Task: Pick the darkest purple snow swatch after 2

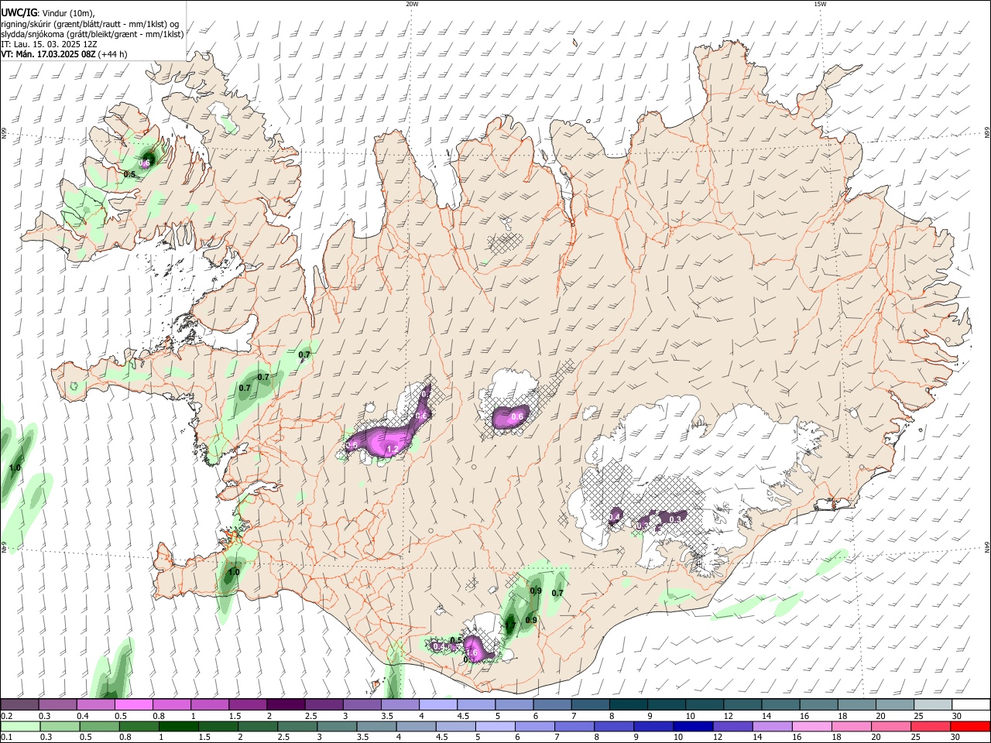Action: pyautogui.click(x=285, y=704)
